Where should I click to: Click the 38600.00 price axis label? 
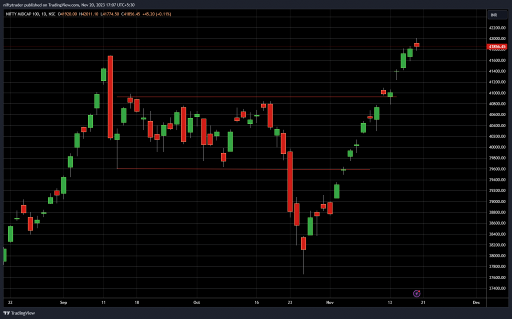497,223
